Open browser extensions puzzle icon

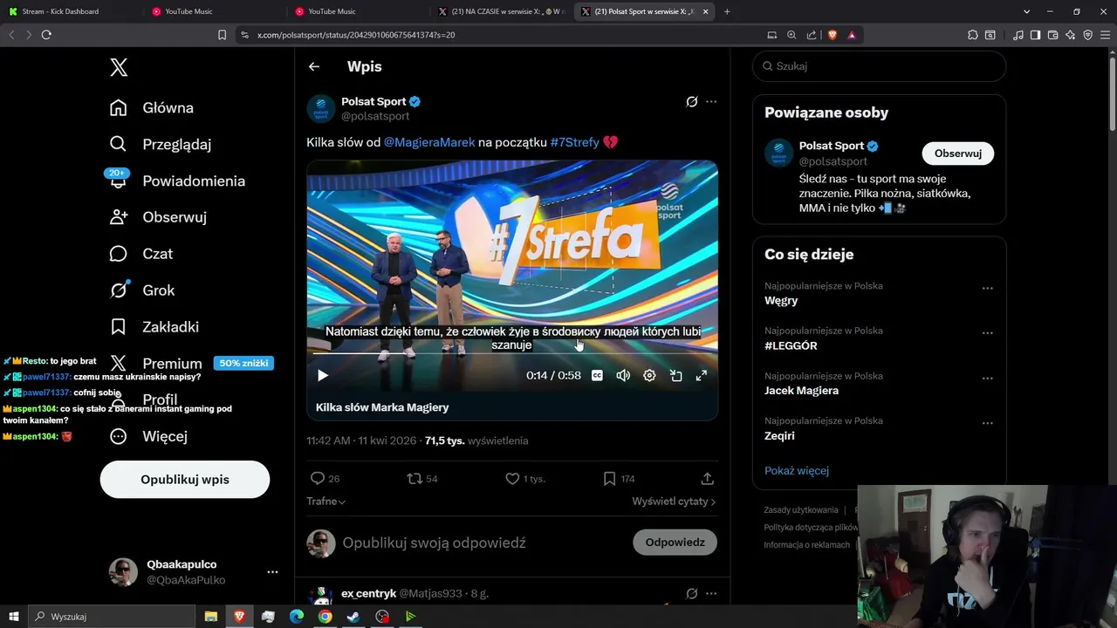(x=973, y=35)
